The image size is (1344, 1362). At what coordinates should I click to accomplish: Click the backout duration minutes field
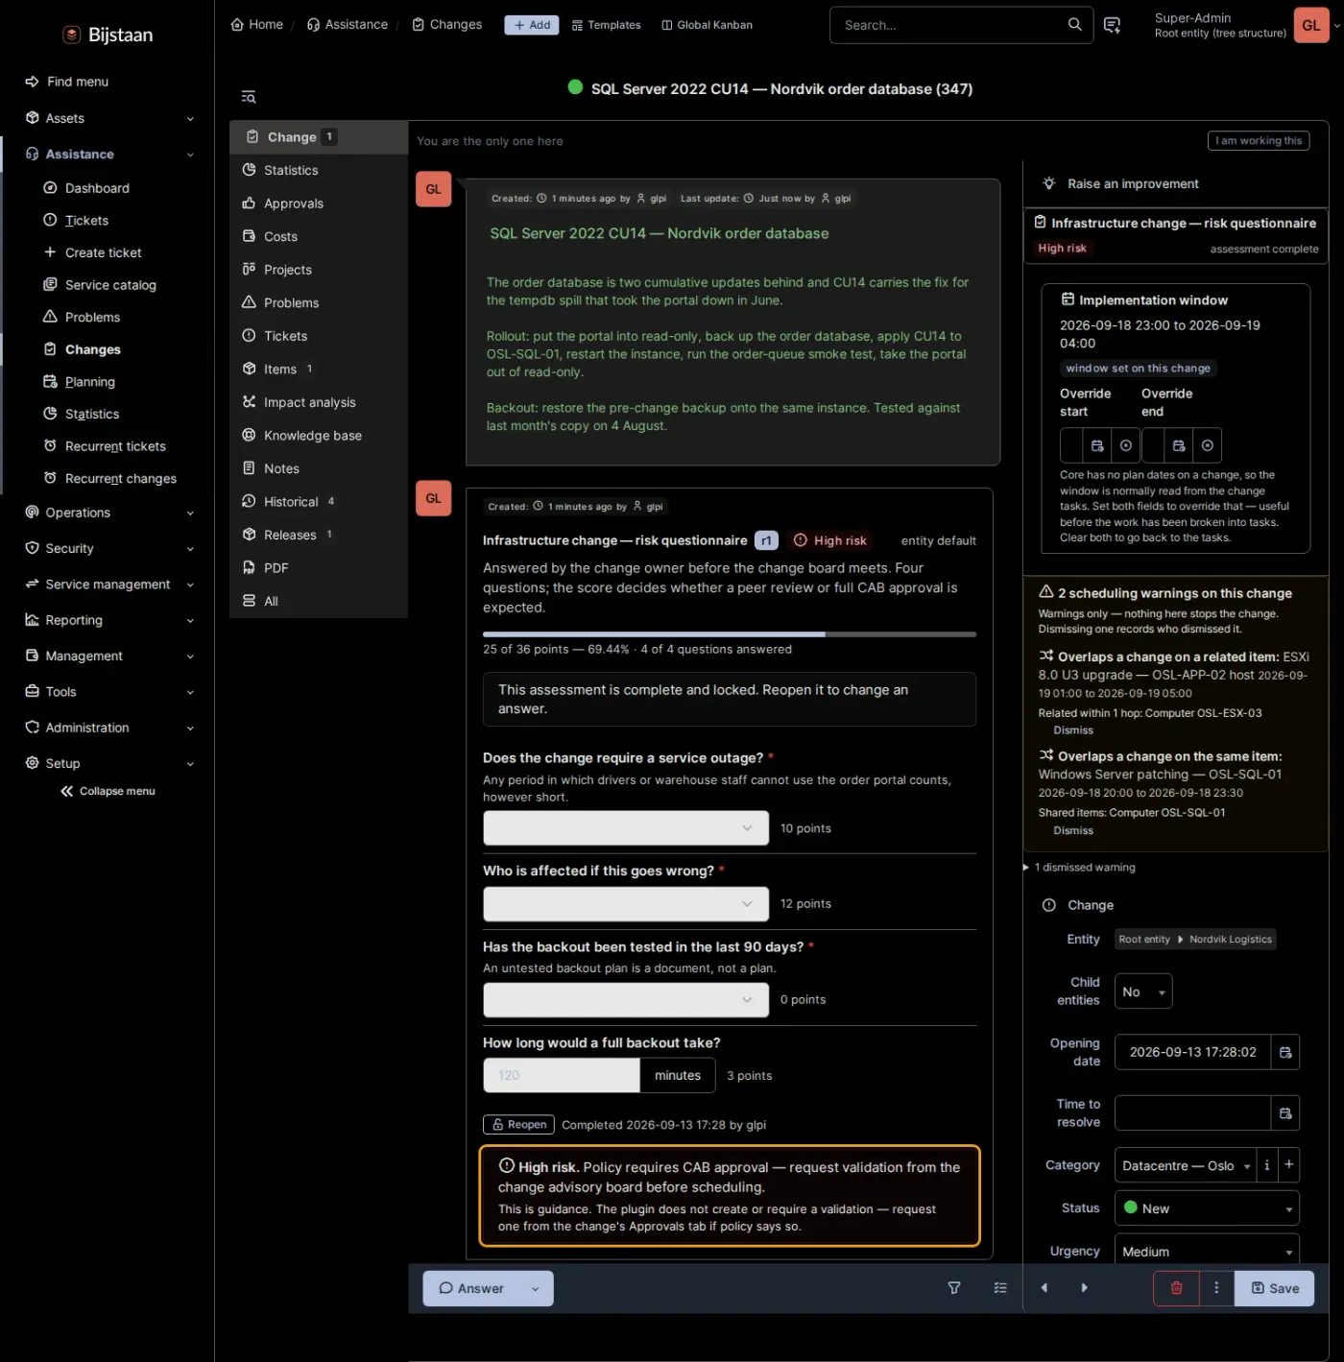(x=561, y=1076)
